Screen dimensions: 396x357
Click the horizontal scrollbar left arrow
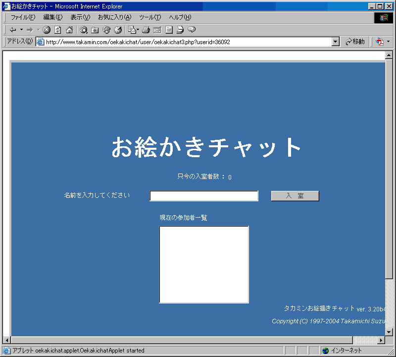[7, 340]
